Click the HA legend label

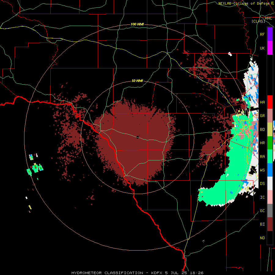[262, 102]
